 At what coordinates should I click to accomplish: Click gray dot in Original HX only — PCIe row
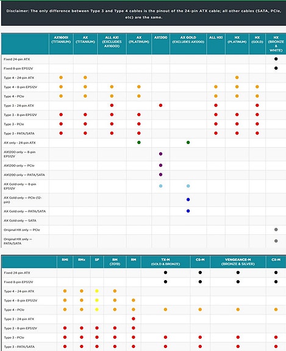click(x=276, y=230)
